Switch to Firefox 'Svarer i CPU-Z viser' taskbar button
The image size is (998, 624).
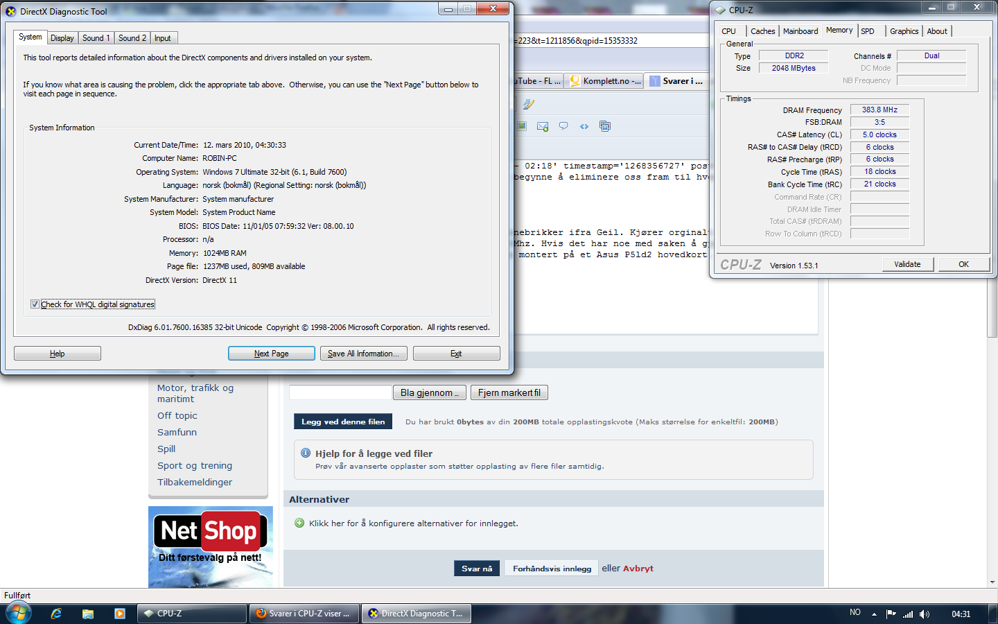pos(304,614)
